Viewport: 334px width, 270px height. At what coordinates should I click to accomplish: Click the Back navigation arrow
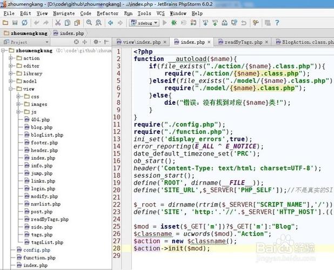click(x=110, y=23)
